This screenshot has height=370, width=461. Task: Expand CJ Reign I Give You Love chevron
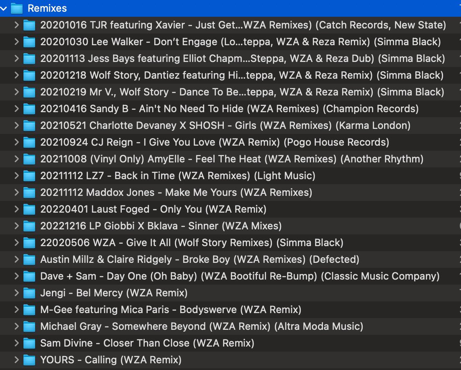pyautogui.click(x=16, y=143)
